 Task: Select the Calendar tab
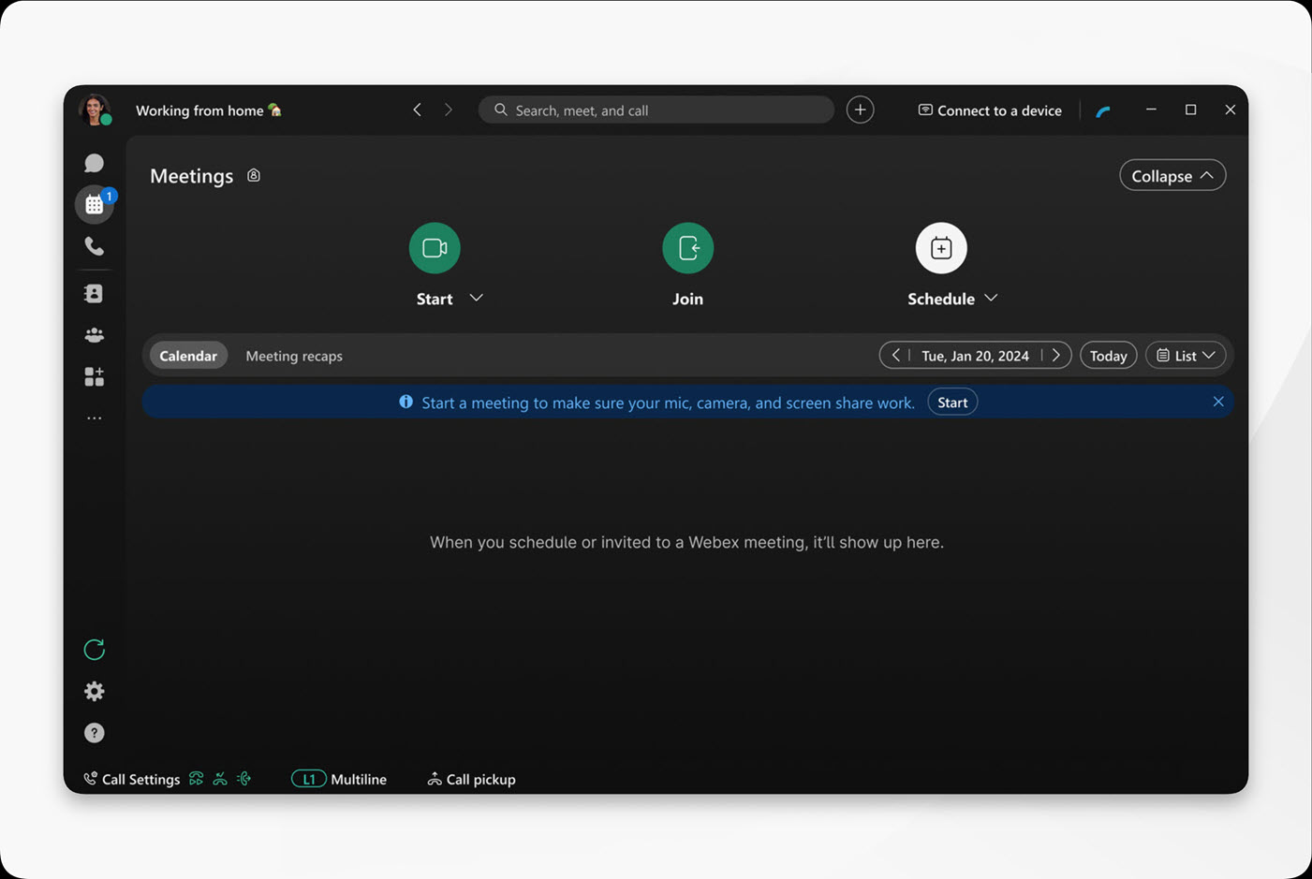[x=188, y=356]
